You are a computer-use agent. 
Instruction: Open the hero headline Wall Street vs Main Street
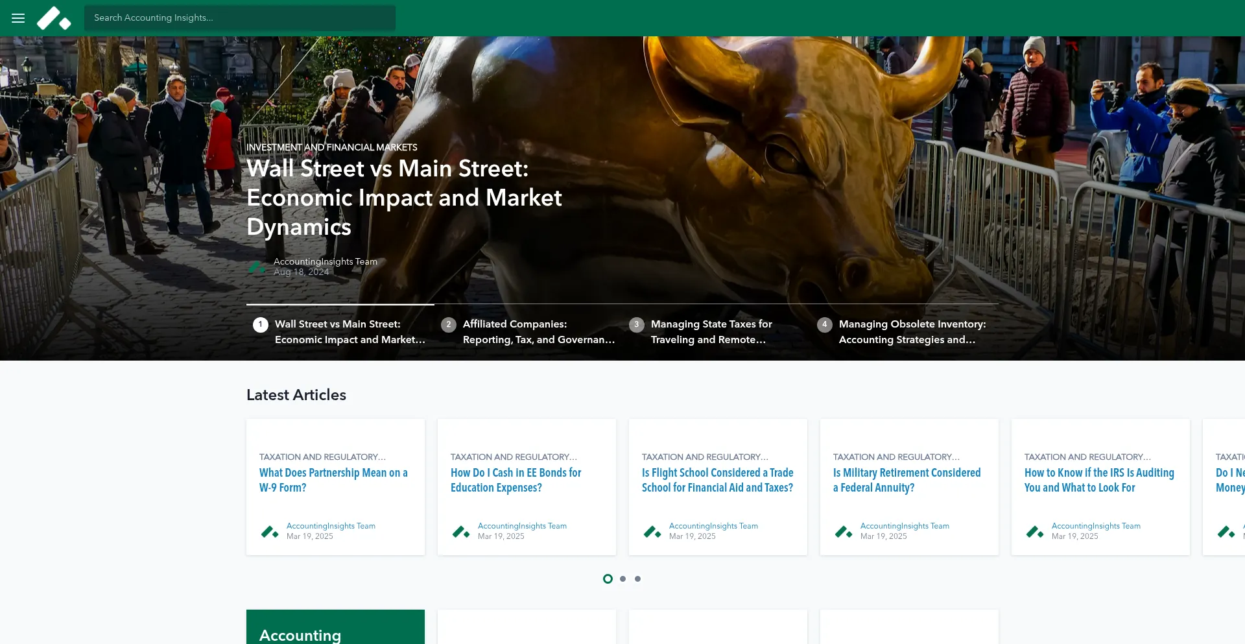(x=404, y=198)
